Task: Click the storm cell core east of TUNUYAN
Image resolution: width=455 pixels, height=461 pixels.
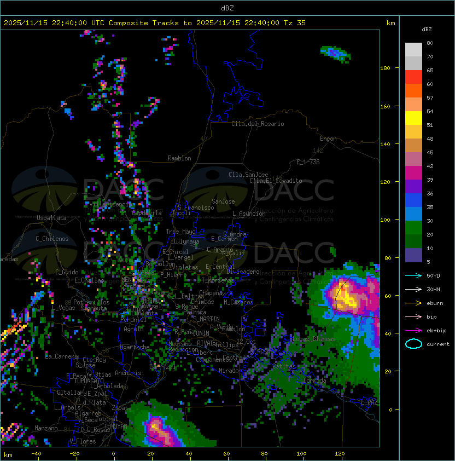Action: (x=157, y=430)
